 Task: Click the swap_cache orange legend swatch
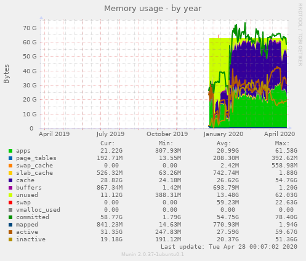point(10,166)
